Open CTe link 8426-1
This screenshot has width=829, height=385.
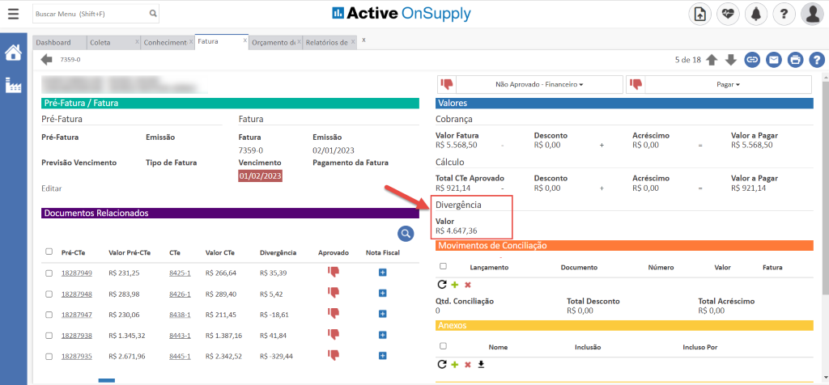pos(180,294)
